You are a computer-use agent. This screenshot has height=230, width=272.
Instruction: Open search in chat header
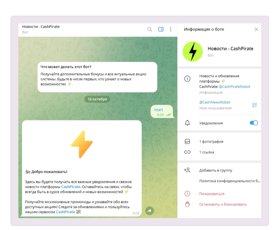[x=150, y=29]
